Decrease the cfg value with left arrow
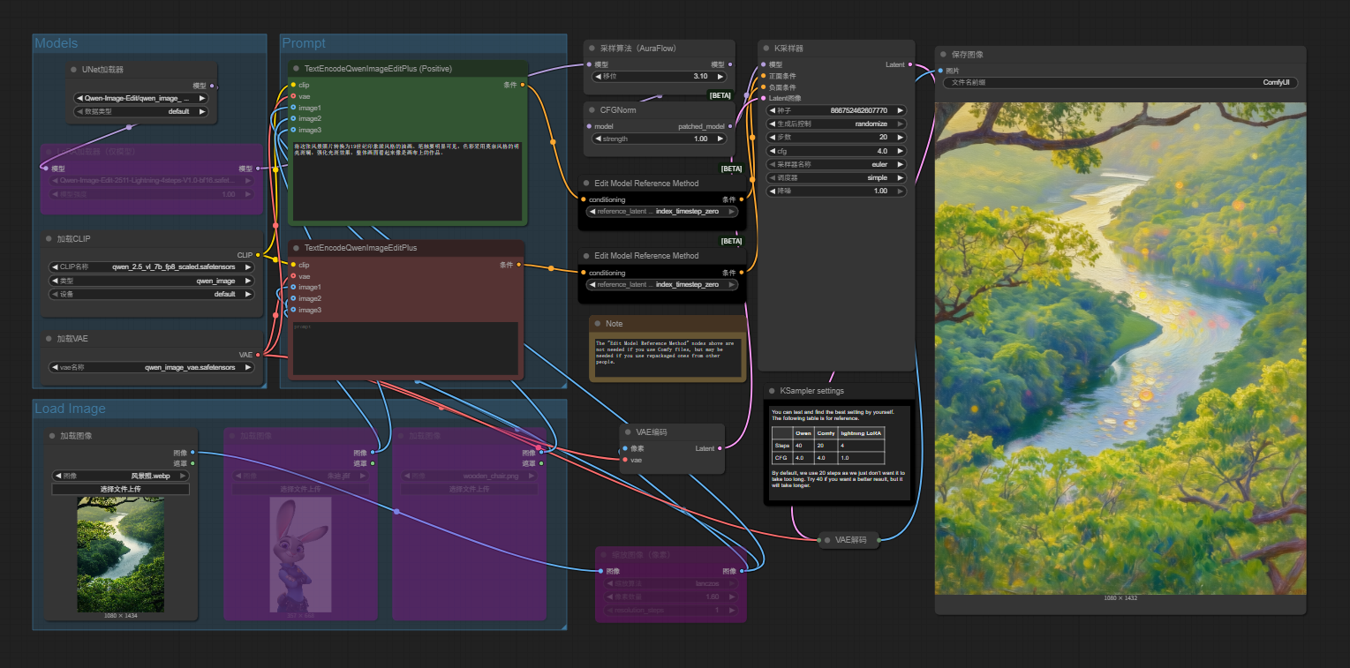Viewport: 1350px width, 668px height. tap(773, 151)
